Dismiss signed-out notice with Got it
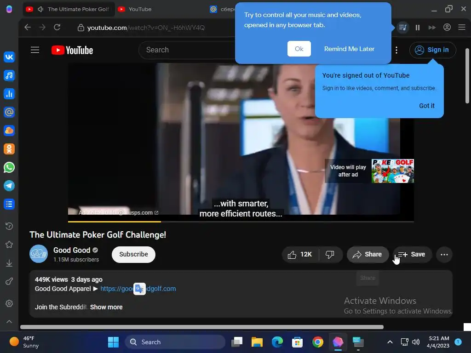Viewport: 471px width, 353px height. coord(426,106)
